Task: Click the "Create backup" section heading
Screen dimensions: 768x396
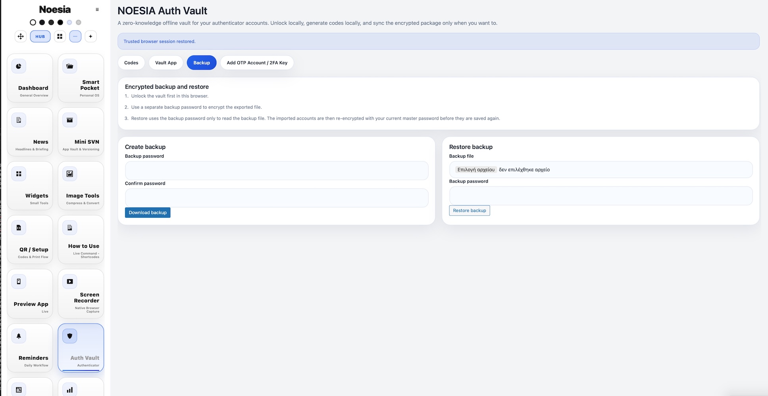Action: (145, 147)
